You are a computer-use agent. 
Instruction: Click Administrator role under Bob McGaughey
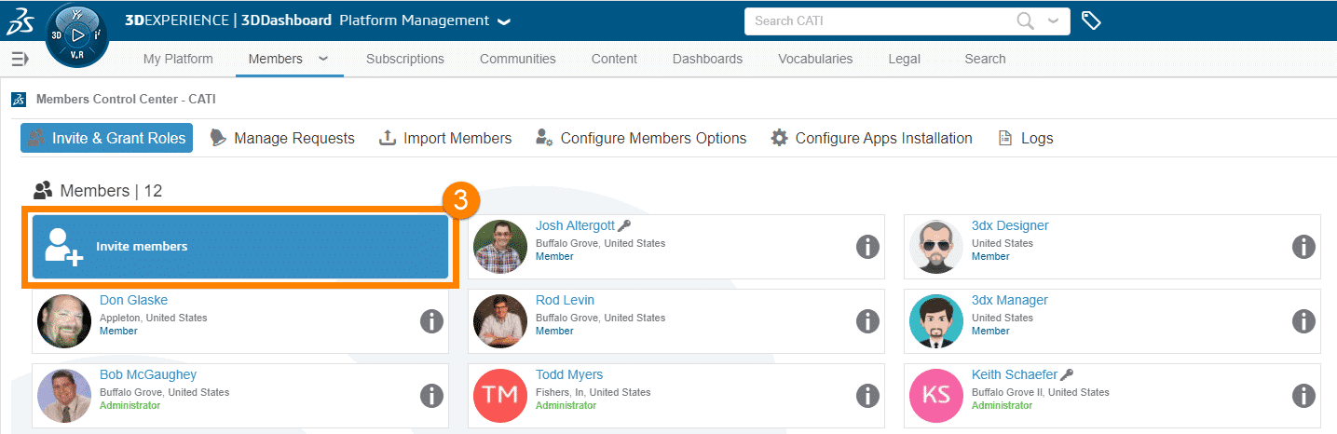coord(130,405)
